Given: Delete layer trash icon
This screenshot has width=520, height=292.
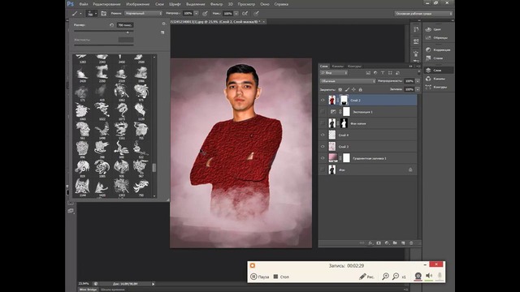Looking at the screenshot, I should coord(411,243).
